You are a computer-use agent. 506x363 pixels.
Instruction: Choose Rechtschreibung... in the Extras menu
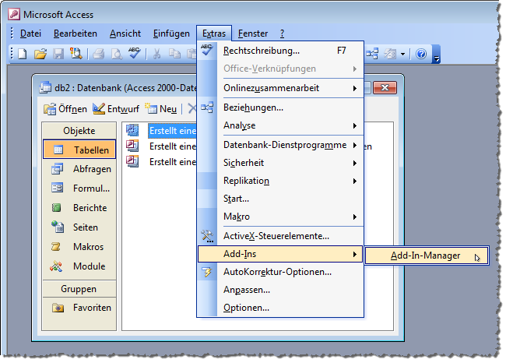[x=280, y=51]
